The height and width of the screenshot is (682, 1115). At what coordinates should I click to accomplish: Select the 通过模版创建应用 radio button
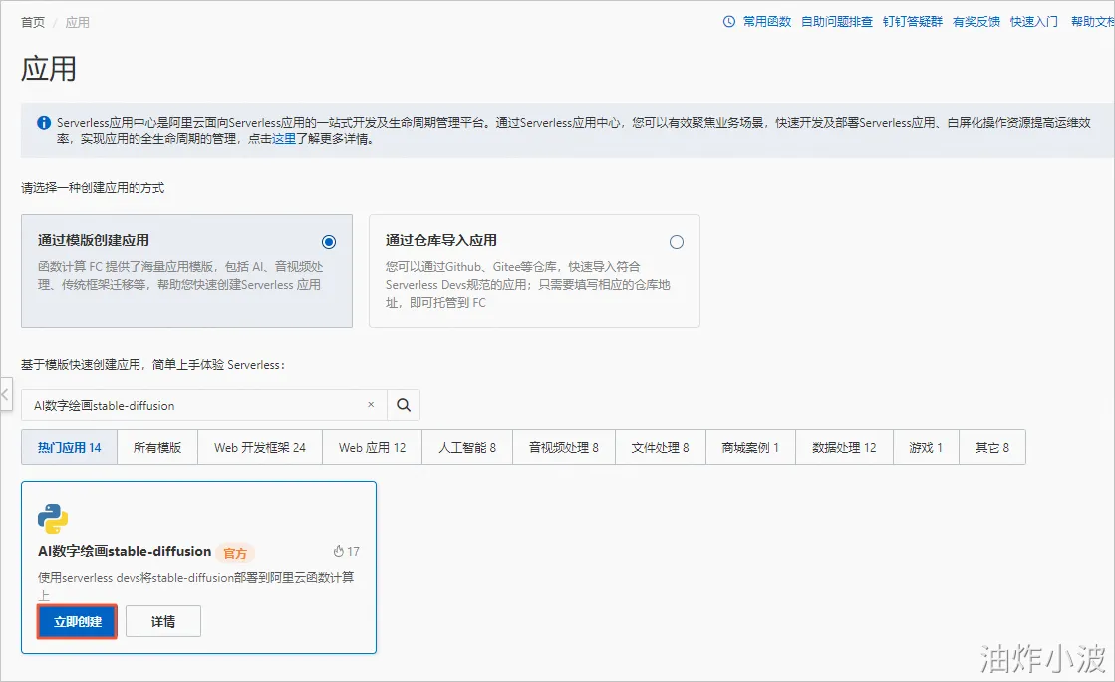click(329, 242)
